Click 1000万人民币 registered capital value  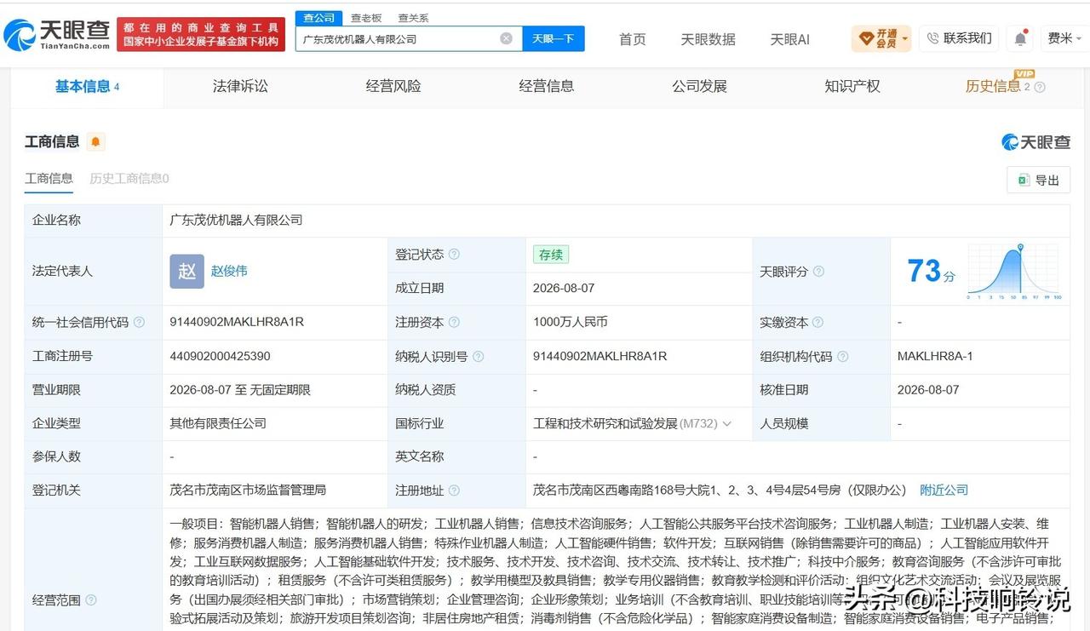[x=571, y=322]
